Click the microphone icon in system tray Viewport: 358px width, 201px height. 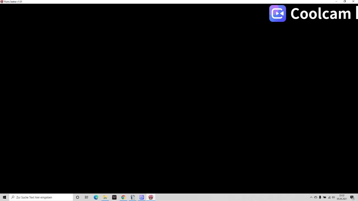point(320,197)
